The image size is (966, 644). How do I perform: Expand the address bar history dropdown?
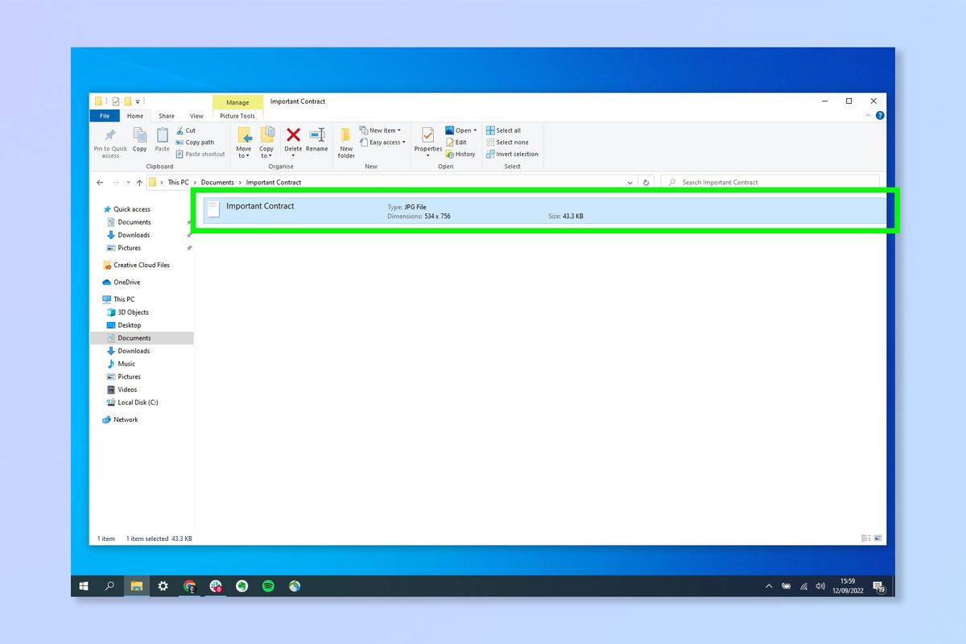630,182
